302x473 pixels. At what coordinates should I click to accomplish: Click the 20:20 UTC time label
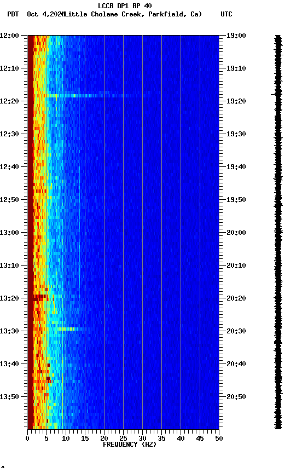point(236,299)
